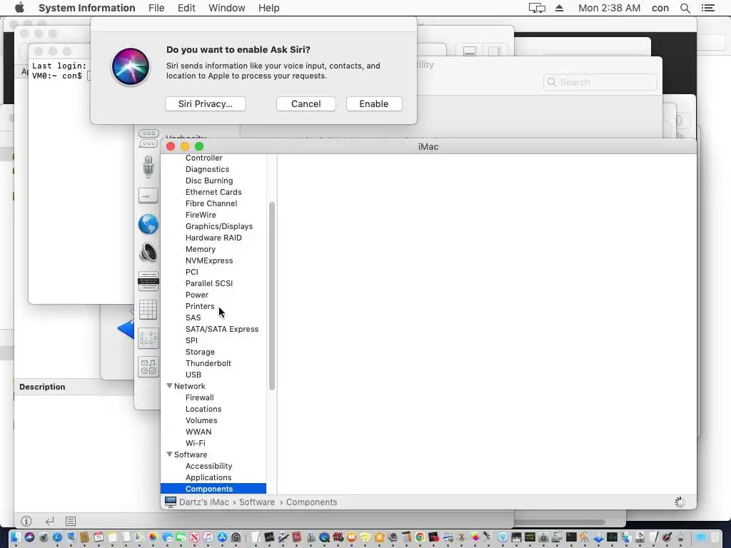Open the Braille dots category icon
Image resolution: width=731 pixels, height=548 pixels.
point(148,338)
